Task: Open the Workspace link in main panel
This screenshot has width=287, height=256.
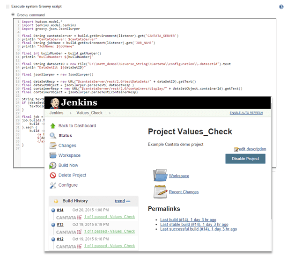Action: coord(179,176)
